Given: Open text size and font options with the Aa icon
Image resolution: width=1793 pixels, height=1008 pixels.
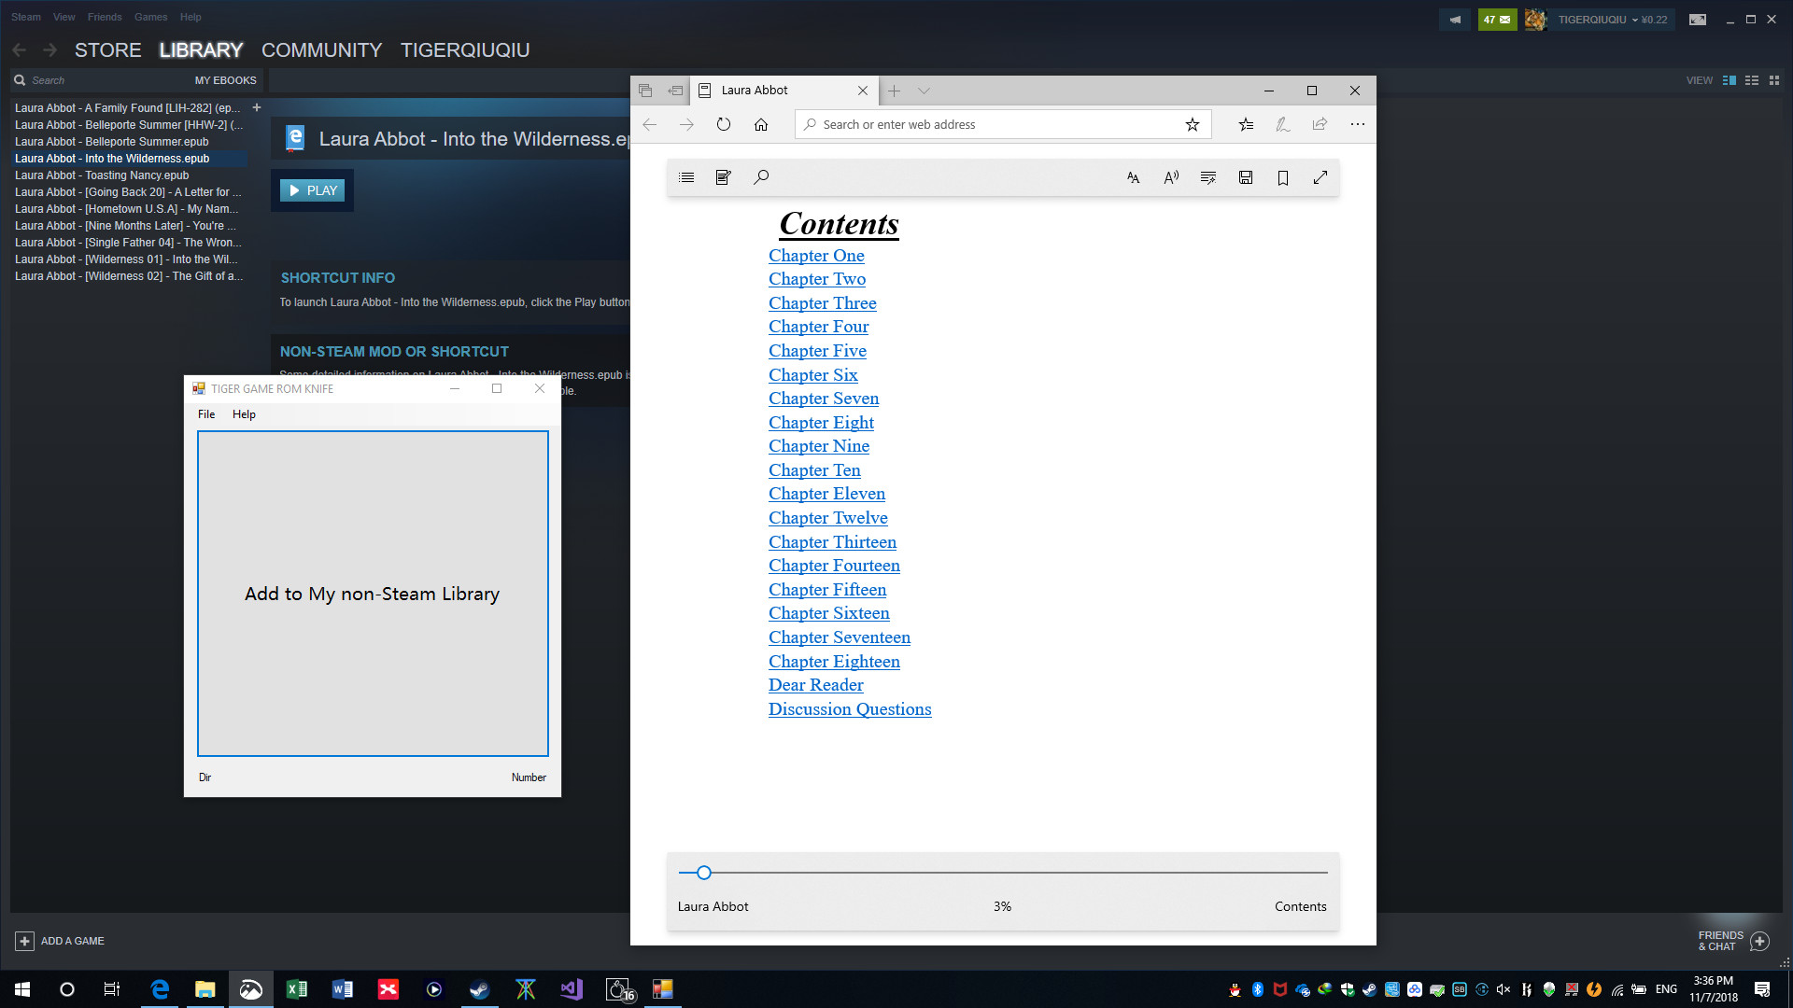Looking at the screenshot, I should [x=1133, y=177].
